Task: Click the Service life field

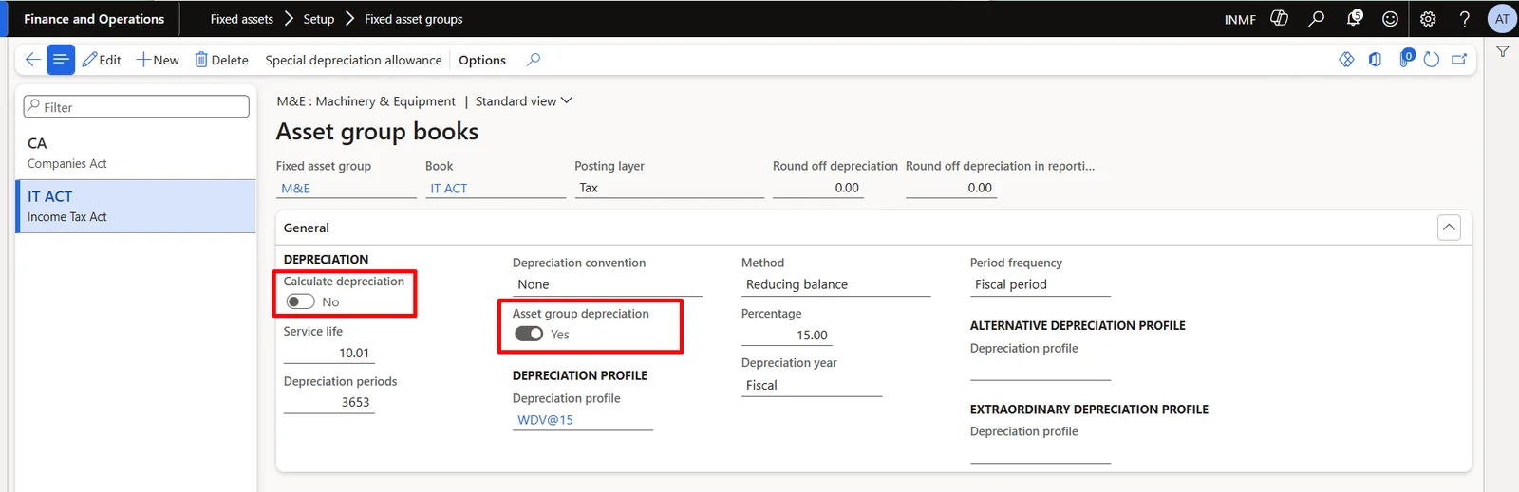Action: point(328,353)
